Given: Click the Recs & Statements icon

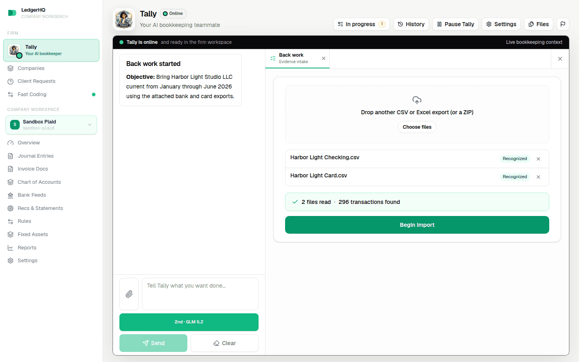Looking at the screenshot, I should (x=10, y=208).
